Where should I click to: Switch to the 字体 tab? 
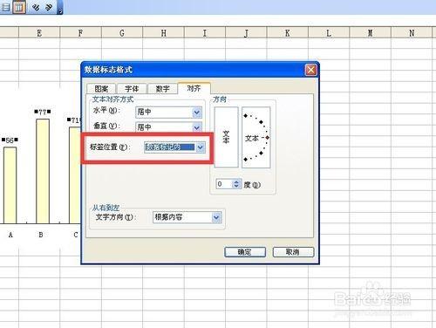pos(132,89)
